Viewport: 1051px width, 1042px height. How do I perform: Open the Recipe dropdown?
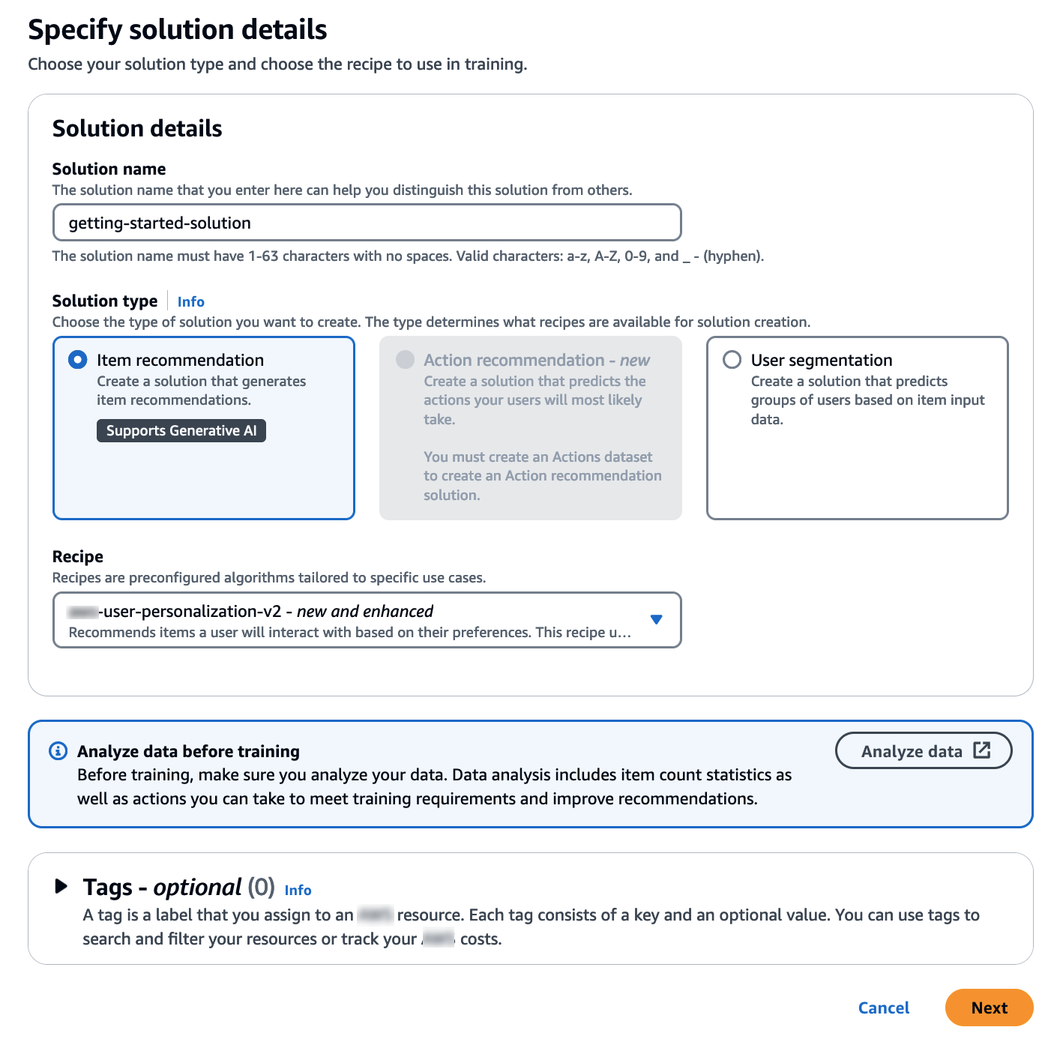pos(366,620)
